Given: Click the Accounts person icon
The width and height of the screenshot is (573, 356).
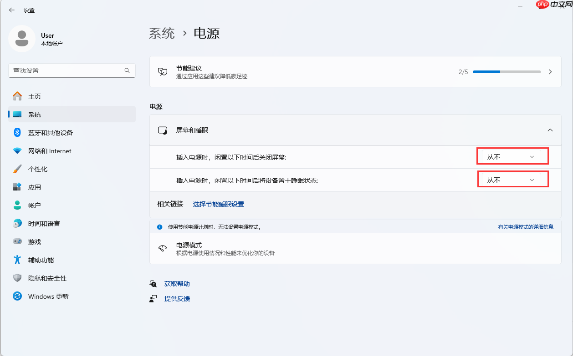Looking at the screenshot, I should pyautogui.click(x=17, y=205).
